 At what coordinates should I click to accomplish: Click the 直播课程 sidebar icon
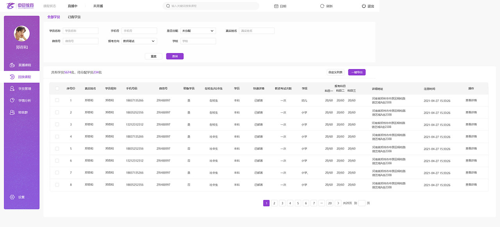(x=12, y=65)
